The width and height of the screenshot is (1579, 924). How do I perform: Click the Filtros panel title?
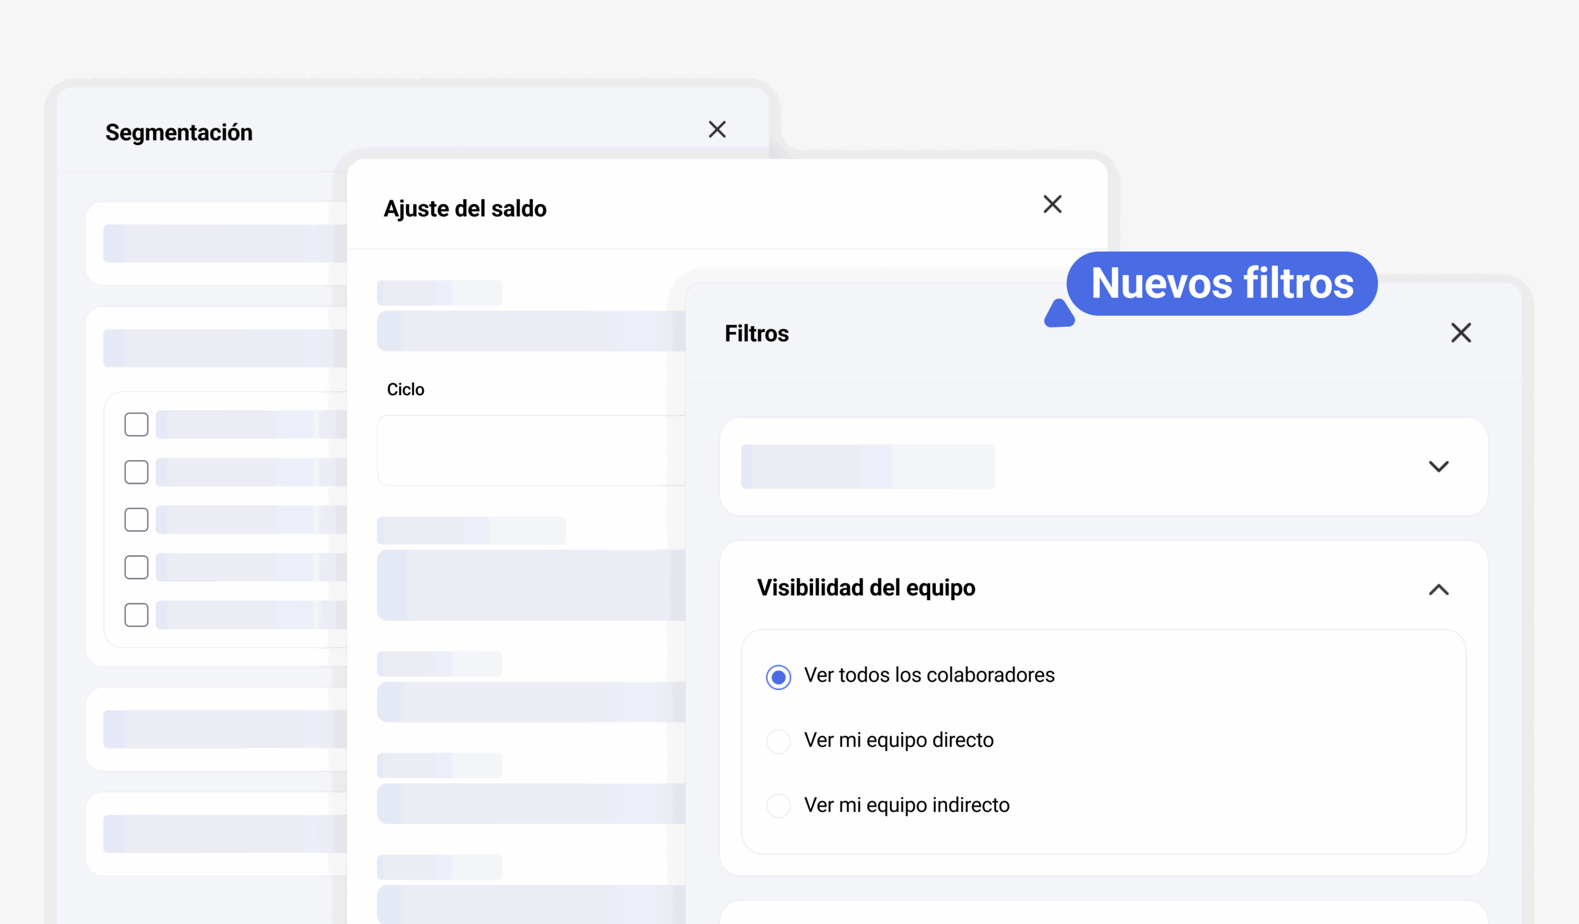(756, 332)
